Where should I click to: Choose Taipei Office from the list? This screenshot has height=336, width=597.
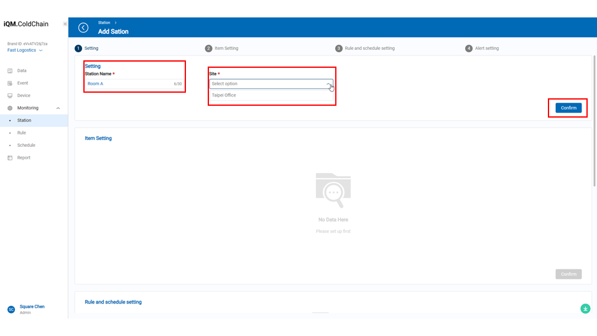click(224, 95)
